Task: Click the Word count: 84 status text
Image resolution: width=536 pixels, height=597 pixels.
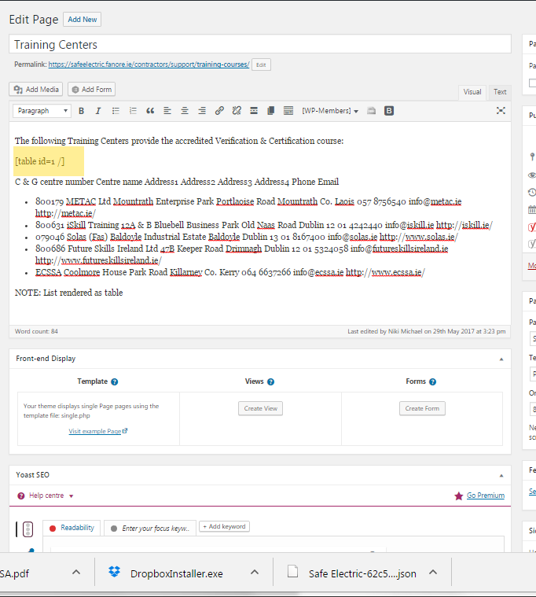Action: click(36, 331)
